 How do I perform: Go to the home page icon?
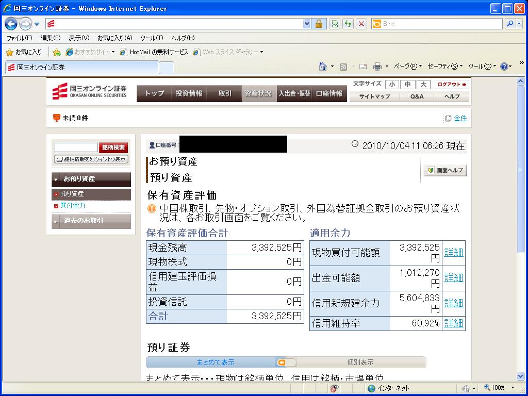[323, 67]
